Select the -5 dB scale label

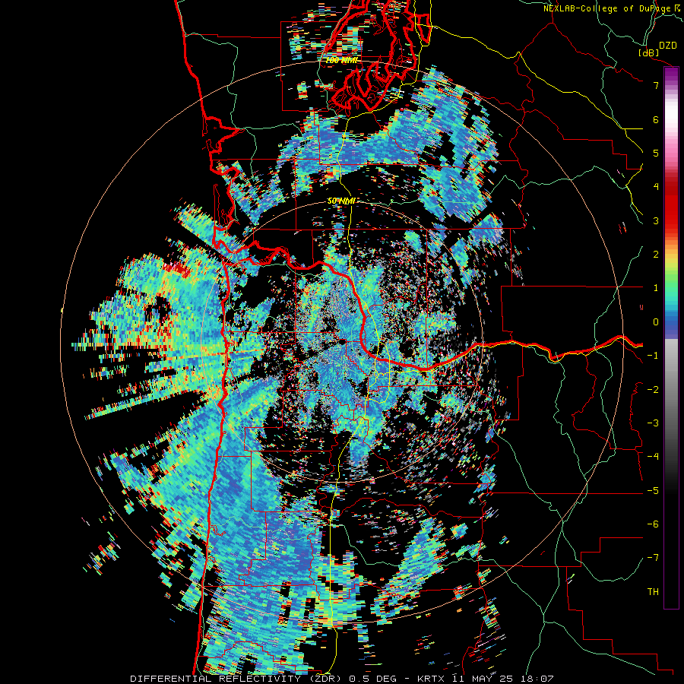[x=653, y=491]
